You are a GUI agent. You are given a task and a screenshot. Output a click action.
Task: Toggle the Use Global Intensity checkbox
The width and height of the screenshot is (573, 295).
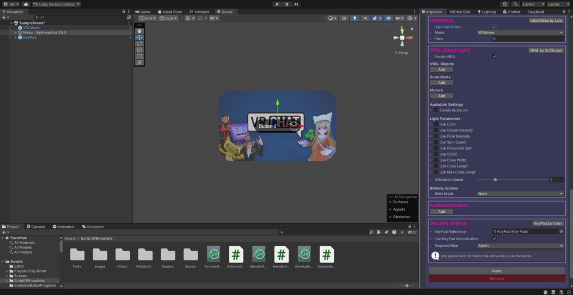(x=436, y=130)
